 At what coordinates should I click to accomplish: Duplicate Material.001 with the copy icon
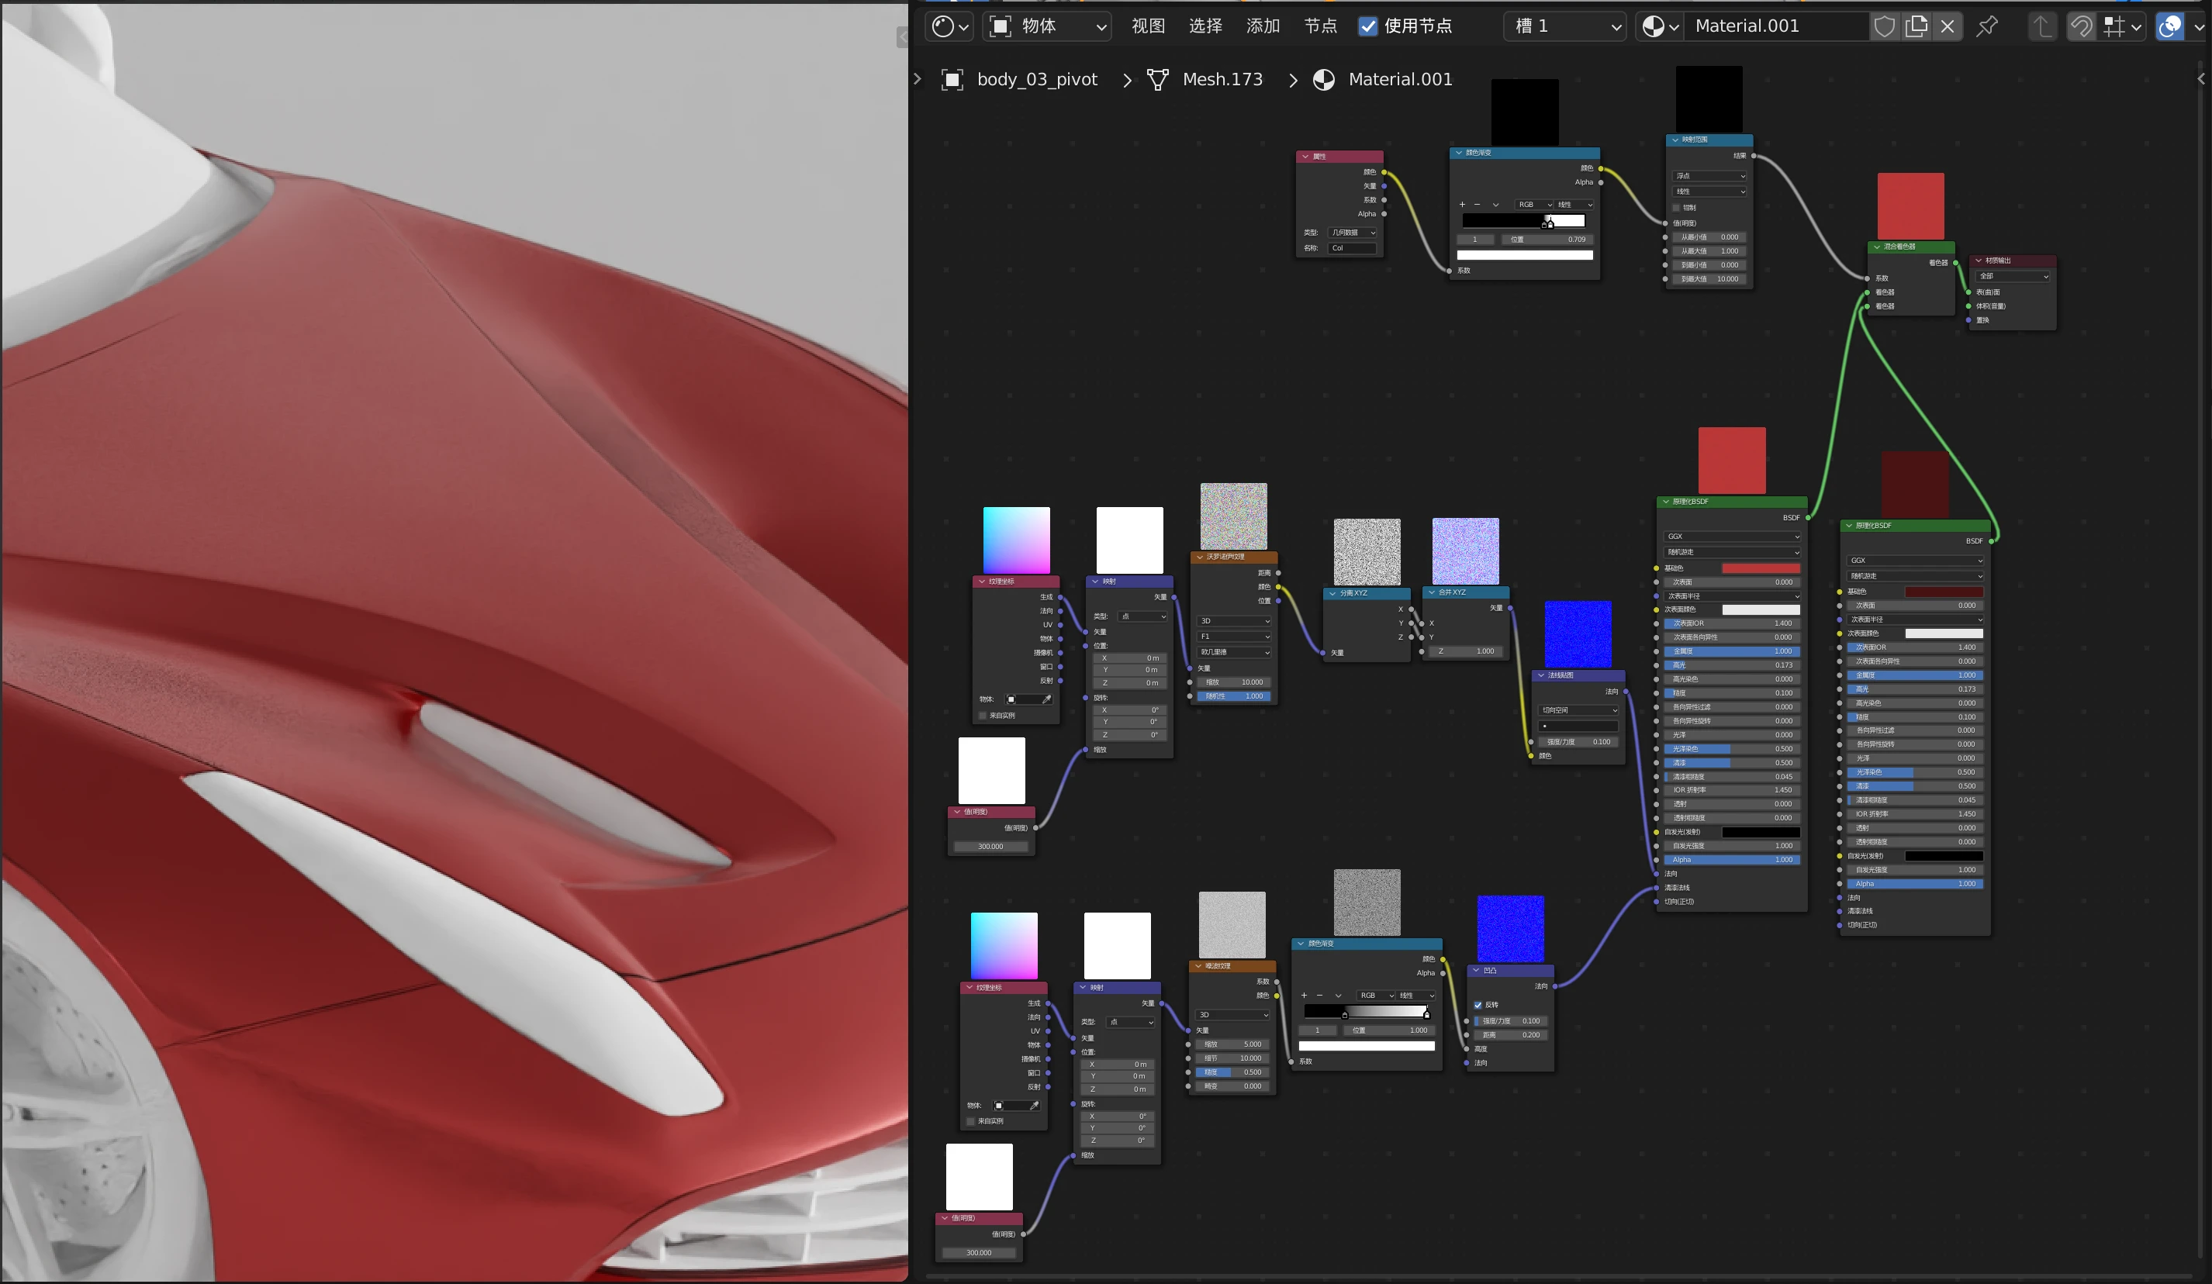pyautogui.click(x=1916, y=26)
